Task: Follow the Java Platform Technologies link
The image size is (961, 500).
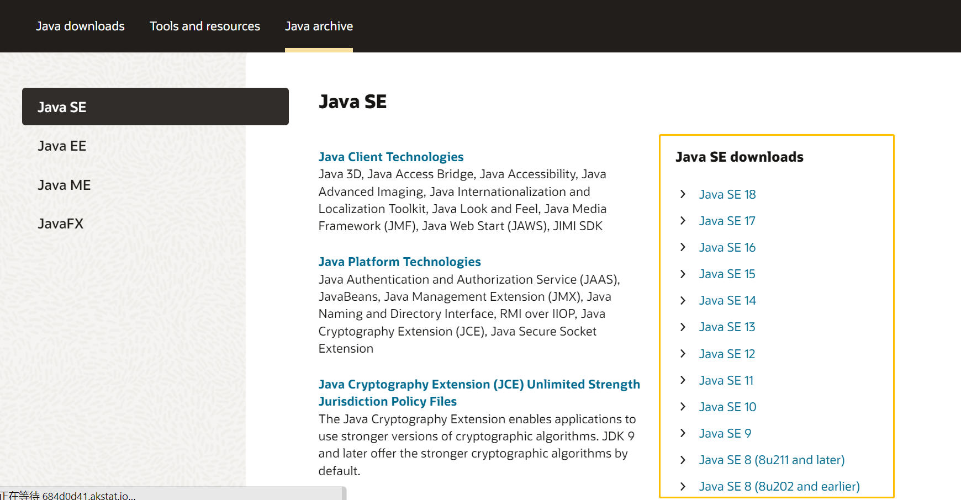Action: coord(399,262)
